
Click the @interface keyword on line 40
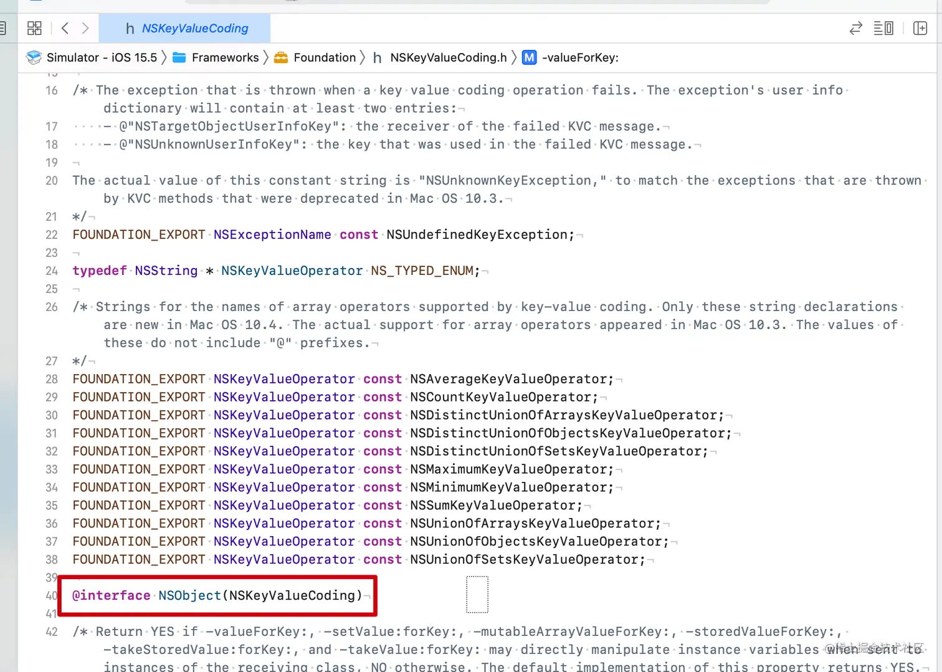click(x=112, y=595)
